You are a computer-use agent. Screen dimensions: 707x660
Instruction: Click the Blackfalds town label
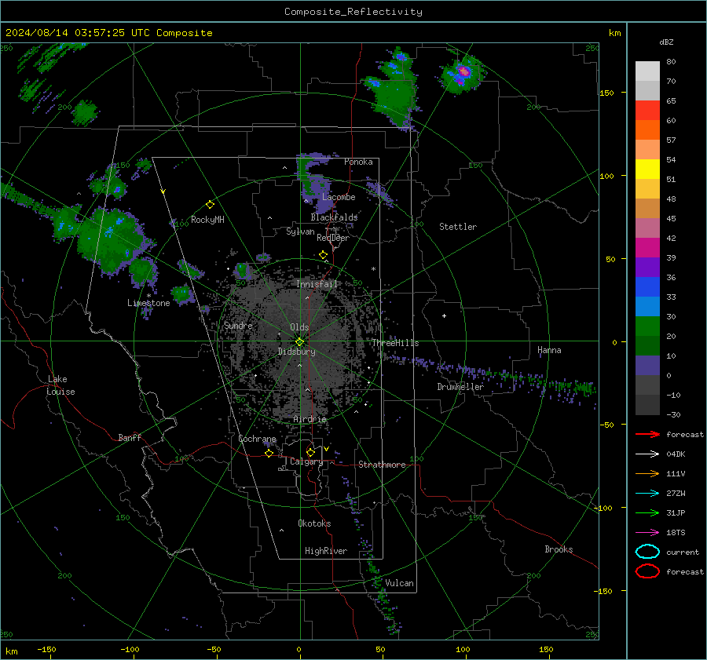tap(334, 217)
